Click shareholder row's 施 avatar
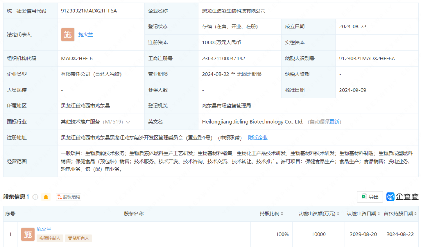421x249 pixels. tap(28, 234)
